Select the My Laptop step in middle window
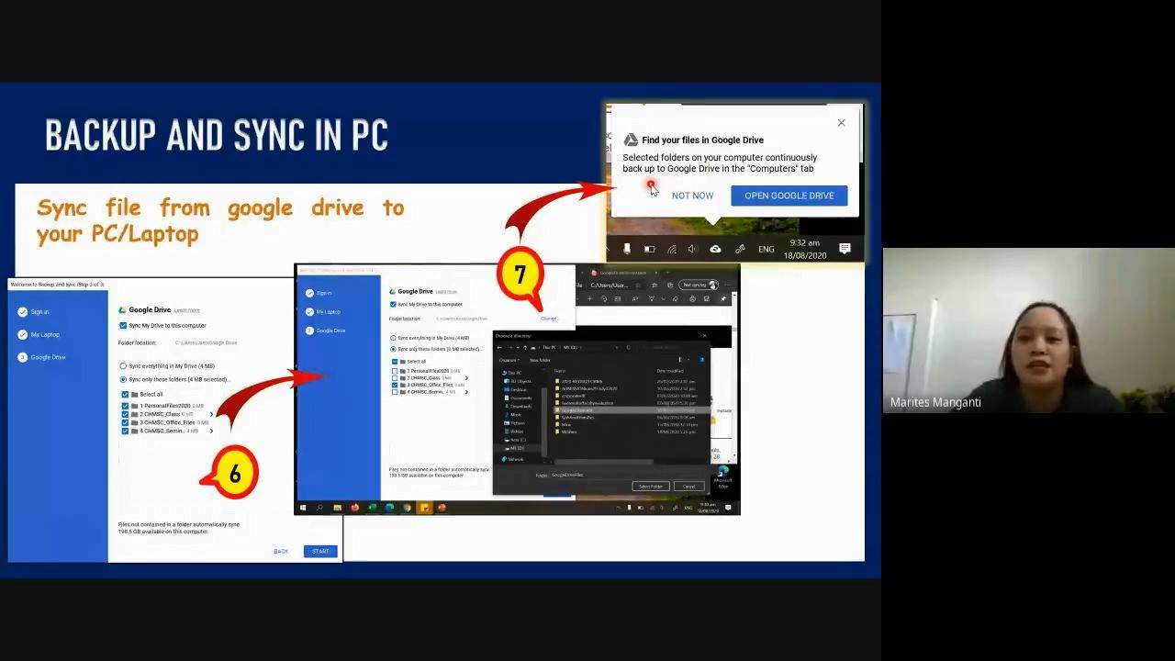1175x661 pixels. [322, 312]
